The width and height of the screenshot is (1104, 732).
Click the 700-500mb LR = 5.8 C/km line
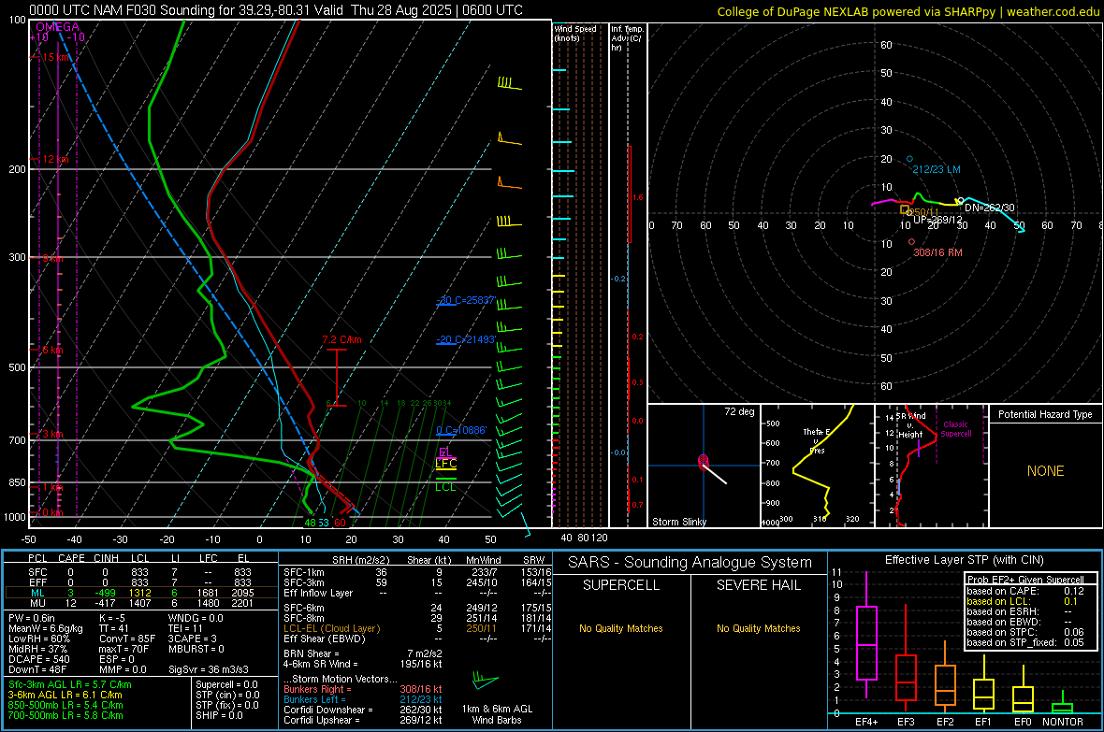(x=65, y=715)
